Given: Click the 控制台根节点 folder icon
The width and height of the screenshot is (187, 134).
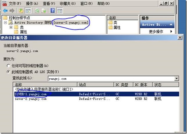Looking at the screenshot, I should 5,18.
